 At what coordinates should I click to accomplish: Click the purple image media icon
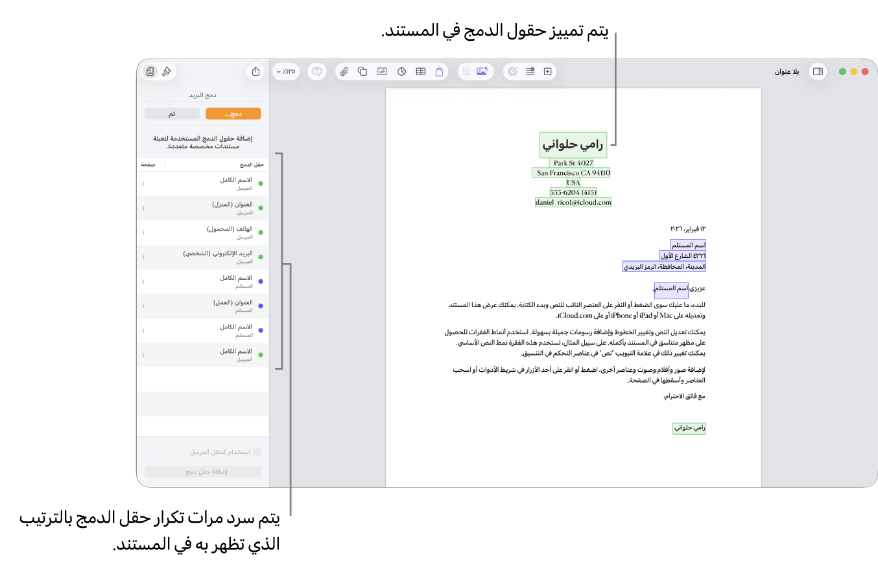pyautogui.click(x=482, y=71)
